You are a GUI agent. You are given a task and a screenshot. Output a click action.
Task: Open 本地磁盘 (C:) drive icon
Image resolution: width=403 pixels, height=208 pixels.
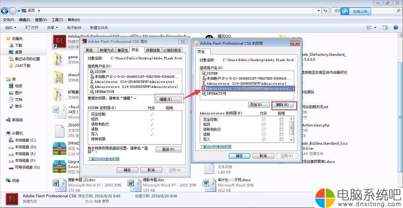click(11, 140)
